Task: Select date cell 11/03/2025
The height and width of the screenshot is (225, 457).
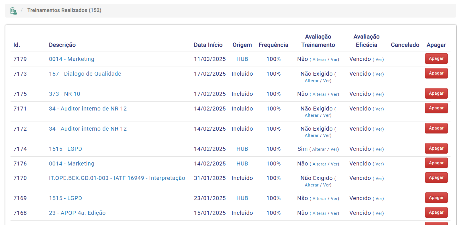Action: pos(210,59)
